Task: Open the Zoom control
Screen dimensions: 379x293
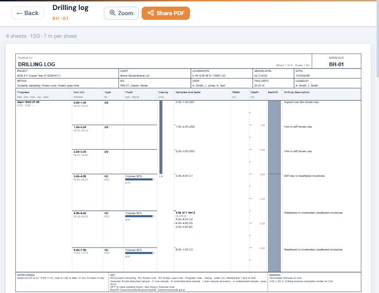Action: click(121, 13)
